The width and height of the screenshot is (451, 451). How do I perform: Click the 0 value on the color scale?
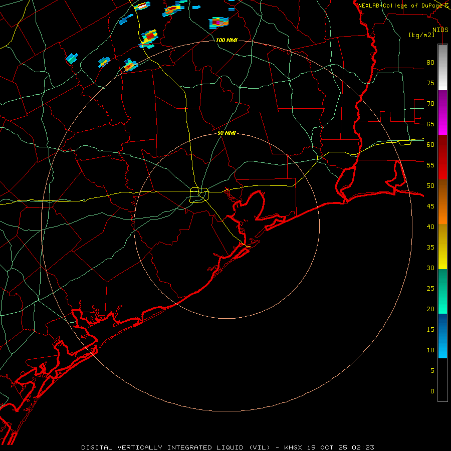(x=432, y=391)
